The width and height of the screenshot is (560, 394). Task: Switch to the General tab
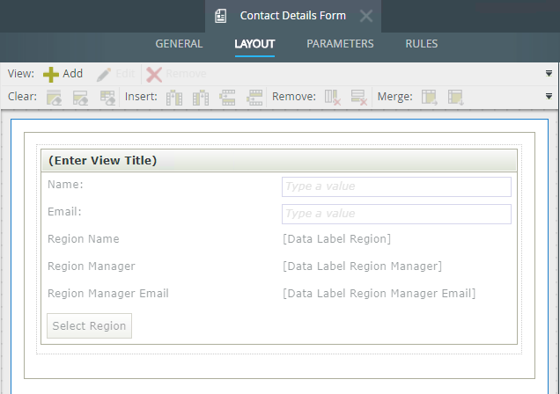179,44
